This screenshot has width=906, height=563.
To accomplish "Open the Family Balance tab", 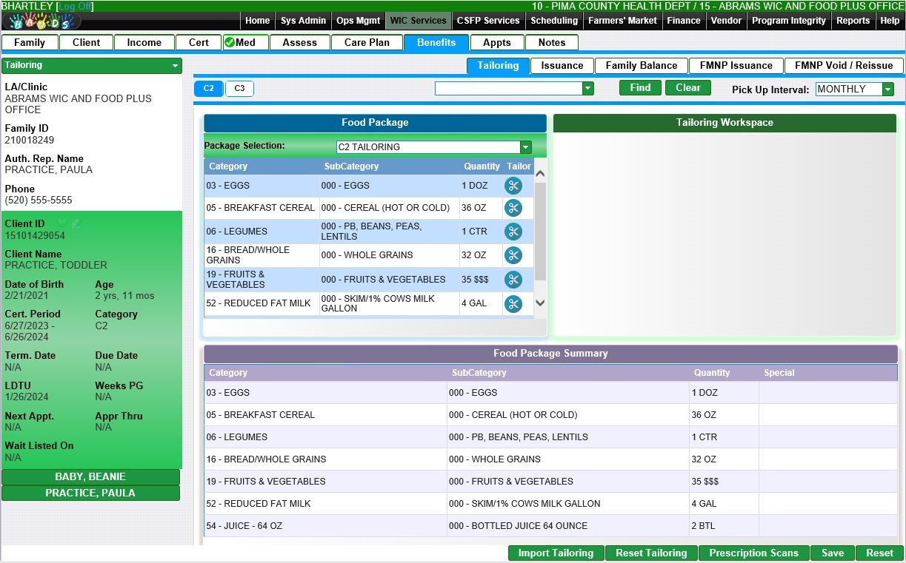I will point(641,66).
